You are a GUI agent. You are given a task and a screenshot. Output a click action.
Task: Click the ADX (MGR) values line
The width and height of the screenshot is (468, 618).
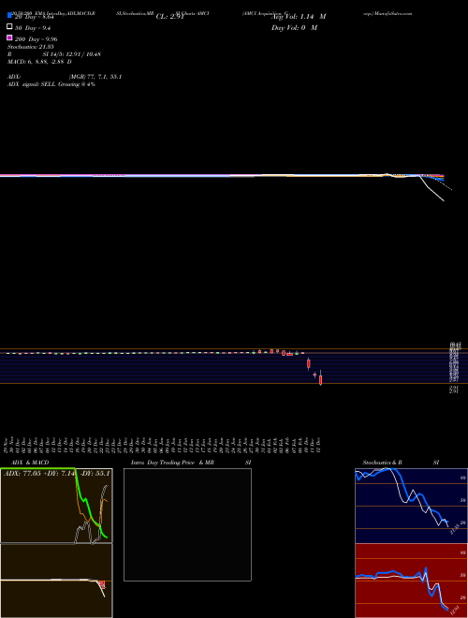(95, 77)
